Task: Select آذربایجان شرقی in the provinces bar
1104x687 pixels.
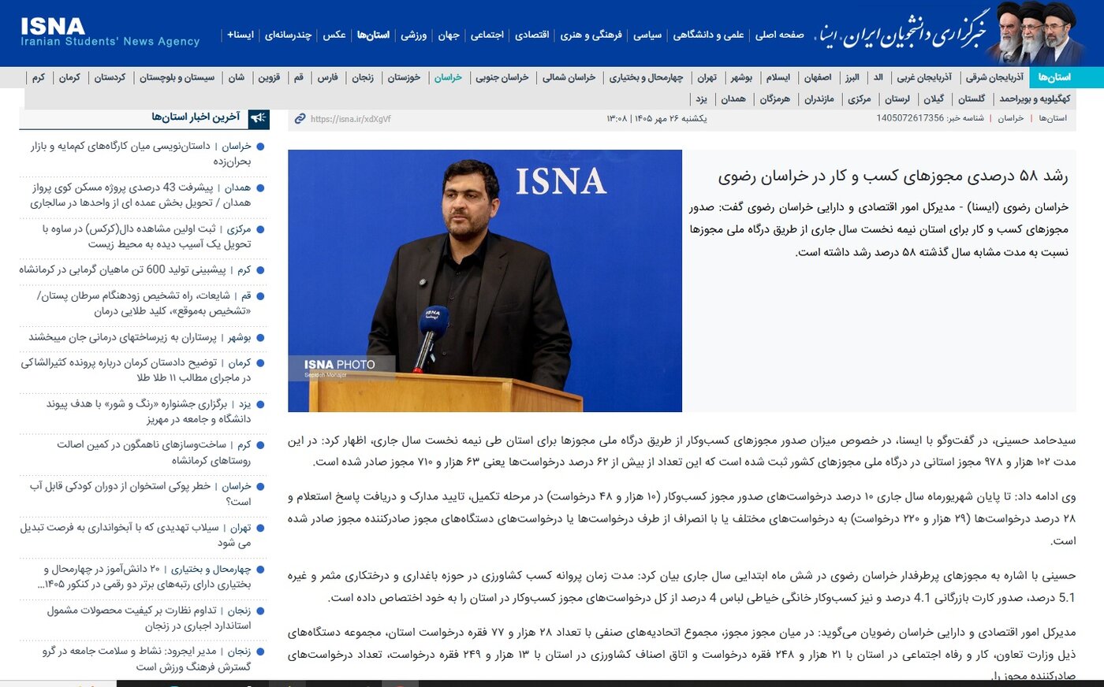Action: point(995,77)
